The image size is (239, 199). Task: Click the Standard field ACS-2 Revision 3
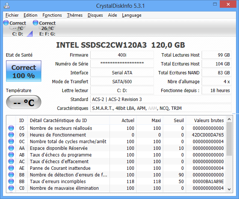pos(161,99)
